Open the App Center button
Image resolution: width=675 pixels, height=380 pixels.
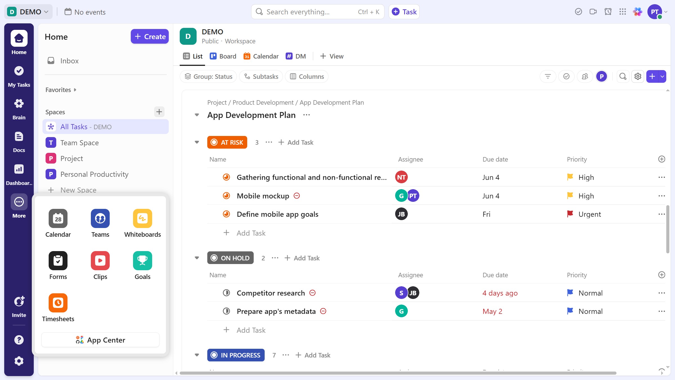pos(100,340)
